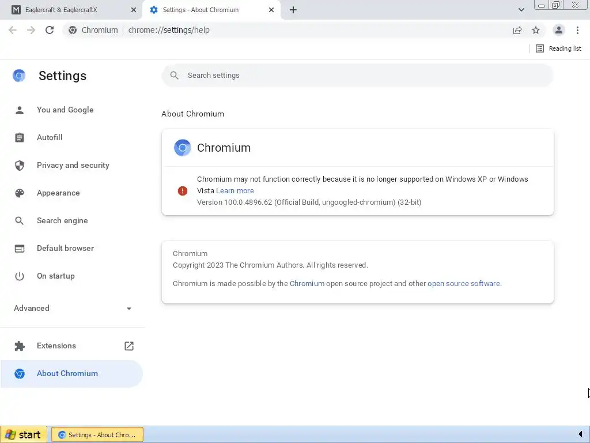Click the Chromium site info icon in the address bar

coord(73,30)
